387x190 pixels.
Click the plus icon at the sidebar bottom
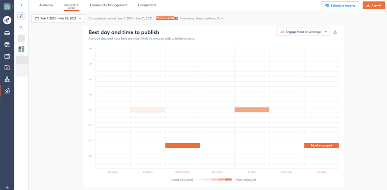pyautogui.click(x=7, y=187)
